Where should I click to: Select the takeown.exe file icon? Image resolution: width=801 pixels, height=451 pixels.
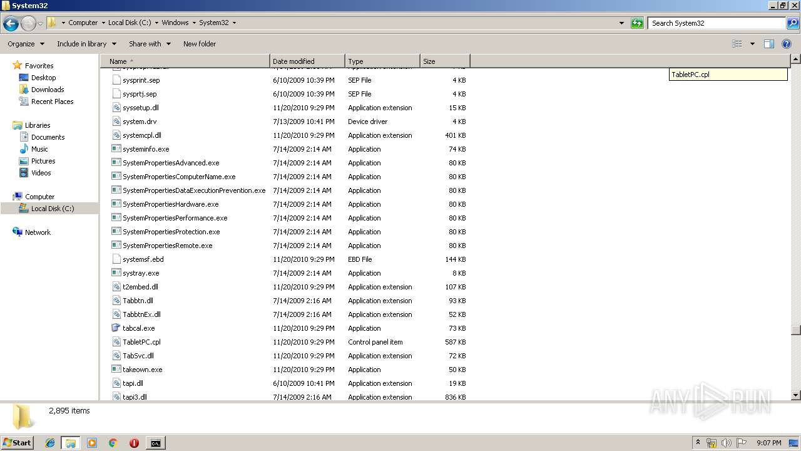pos(116,370)
